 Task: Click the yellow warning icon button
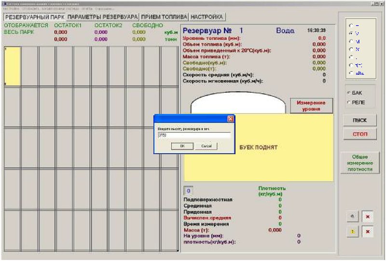[x=353, y=232]
